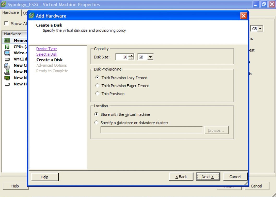Cancel the Virtual Machine Properties window

click(x=256, y=186)
